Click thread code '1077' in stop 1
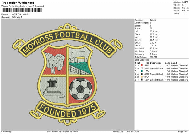190x134 pixels. click(168, 65)
